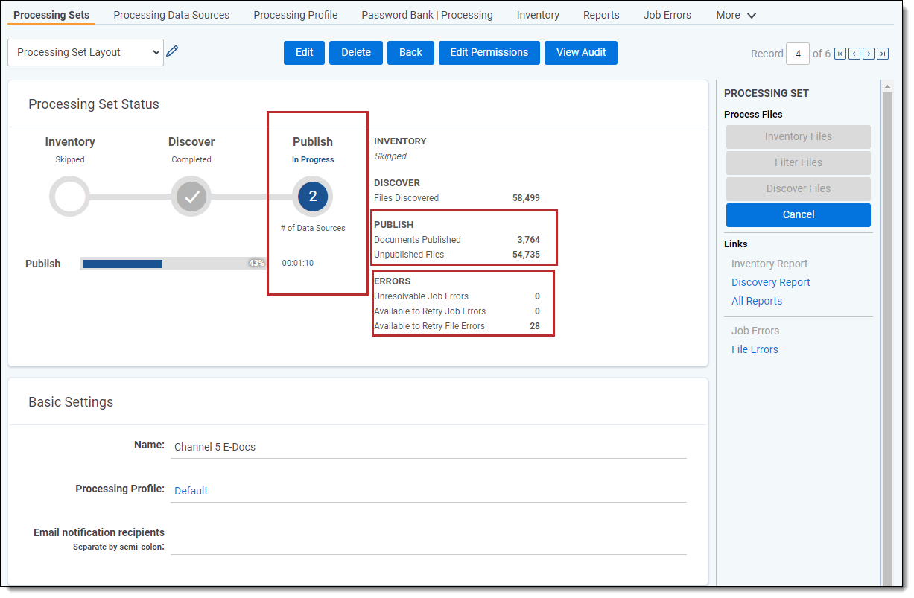Go to next record arrow icon
The height and width of the screenshot is (598, 914).
click(869, 54)
